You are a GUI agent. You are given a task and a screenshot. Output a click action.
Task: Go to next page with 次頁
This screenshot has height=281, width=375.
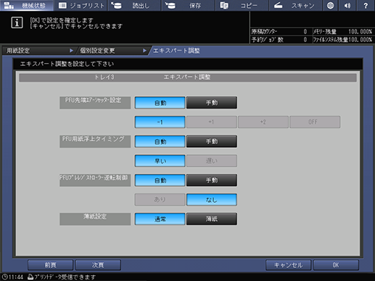[98, 265]
